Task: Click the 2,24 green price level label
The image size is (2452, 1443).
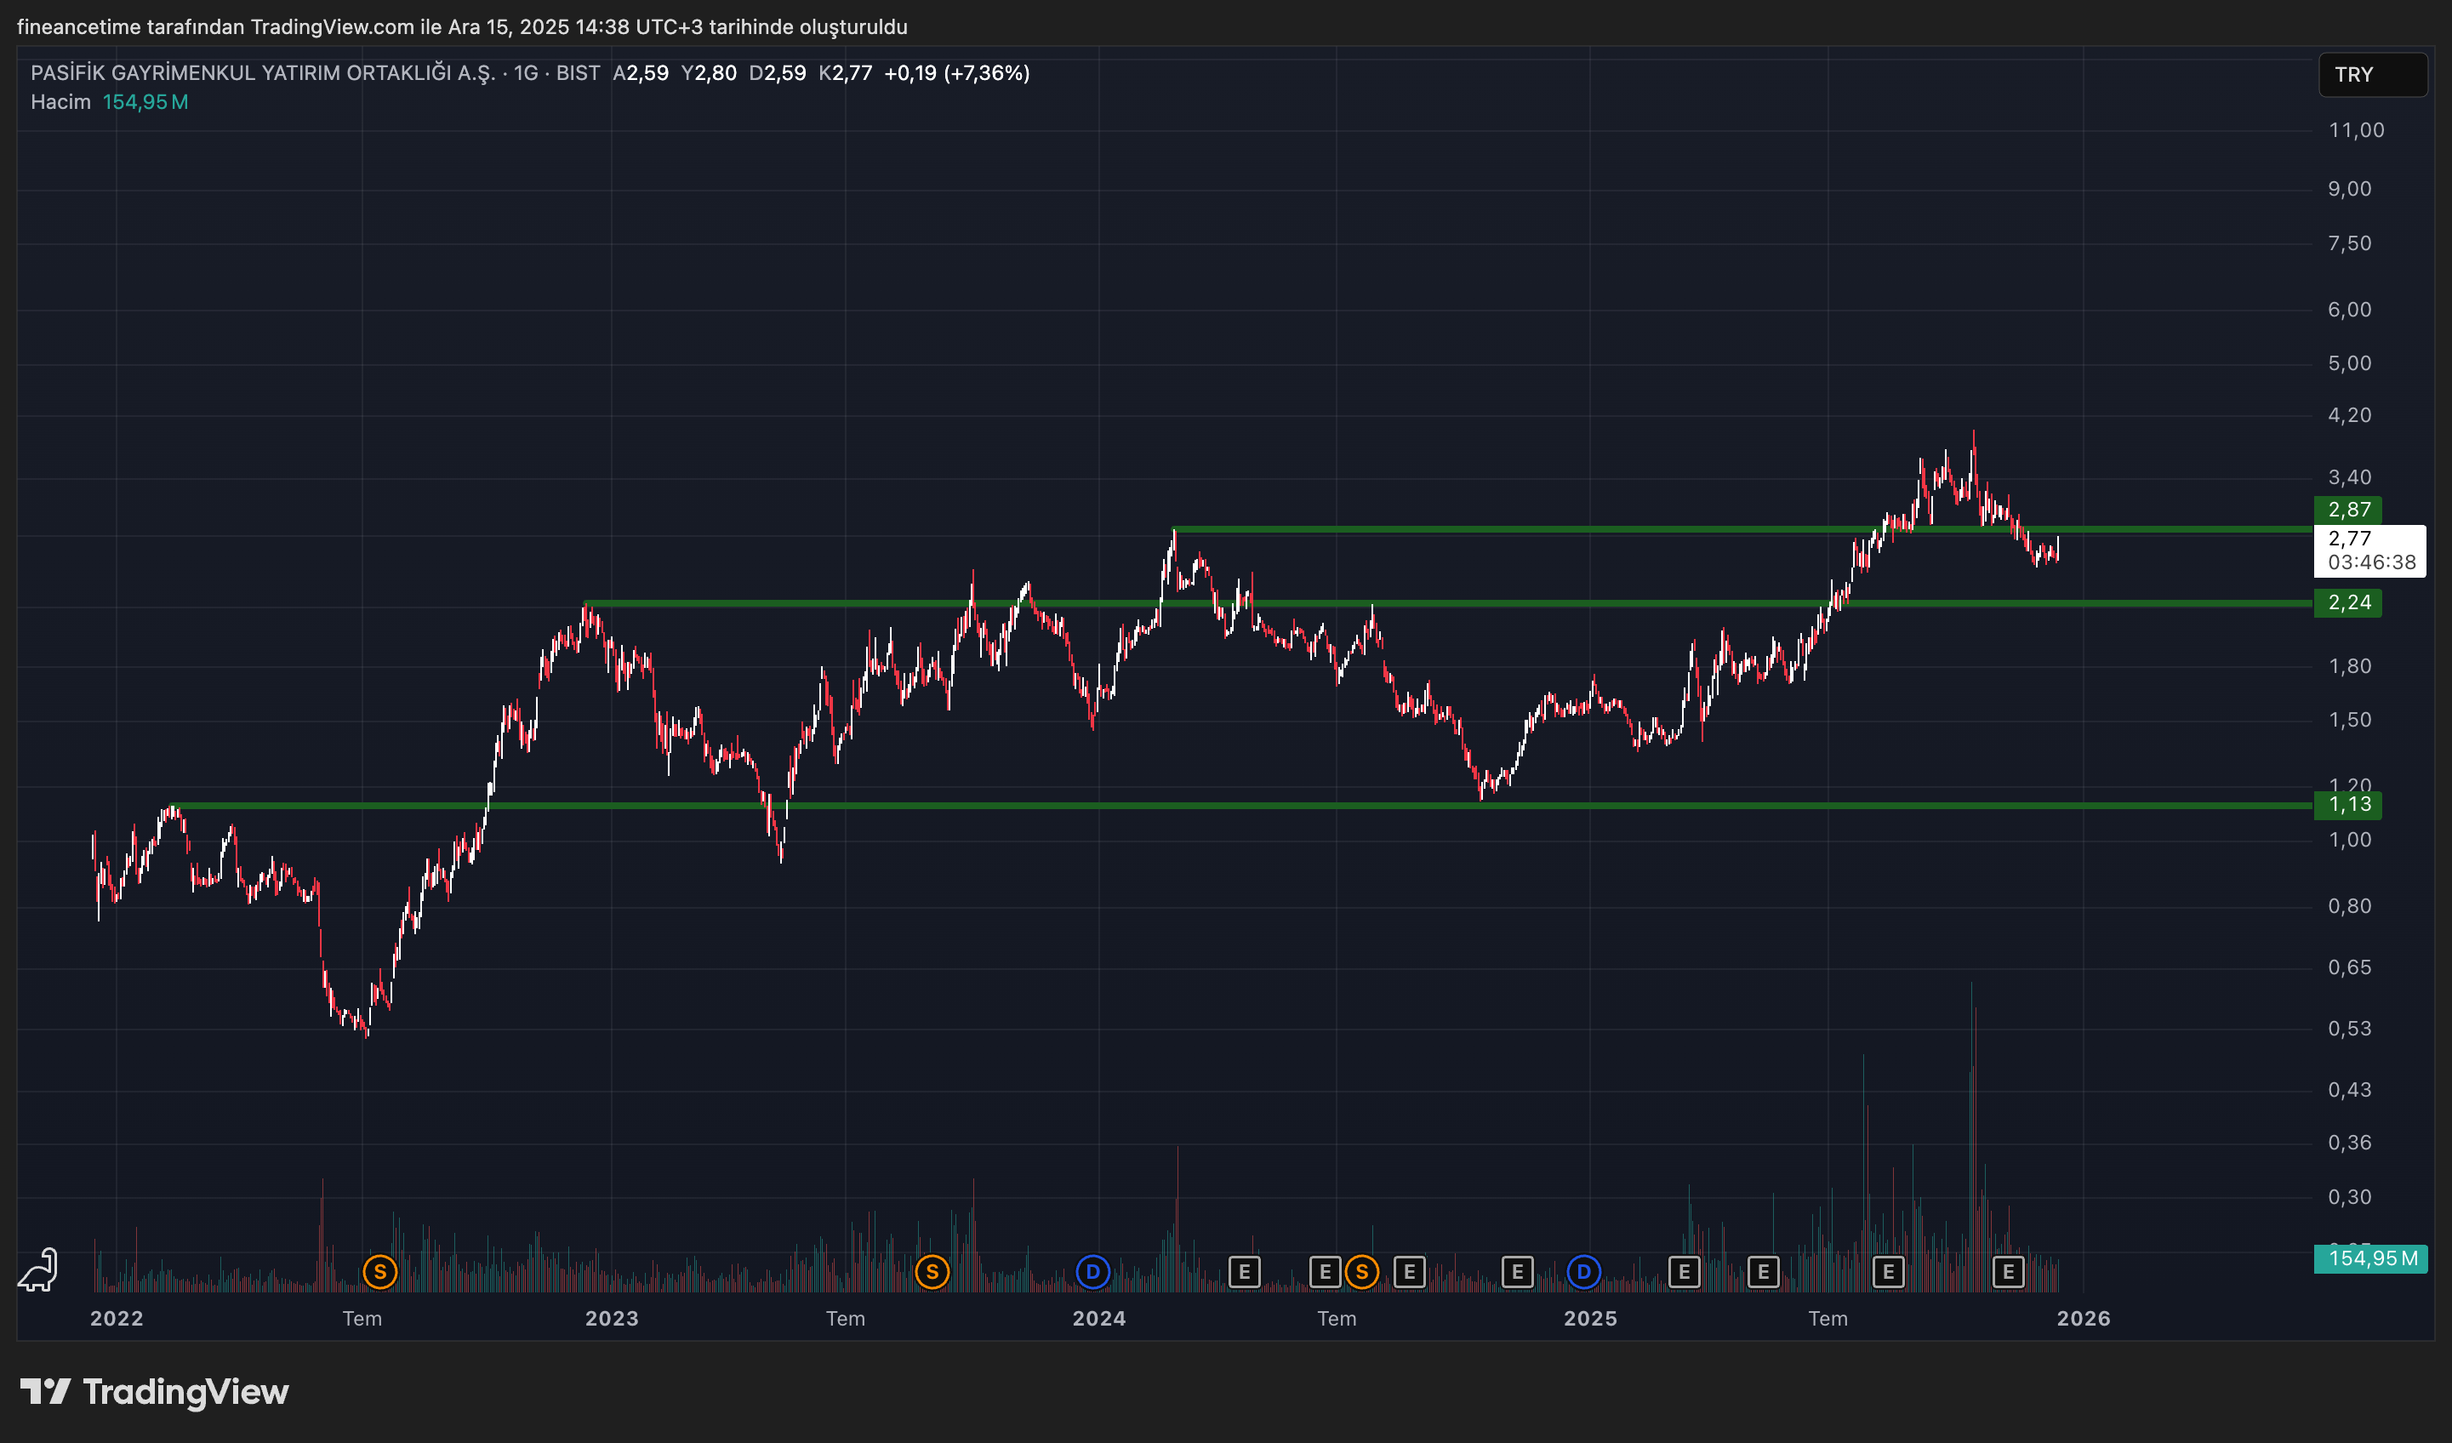Action: 2348,602
